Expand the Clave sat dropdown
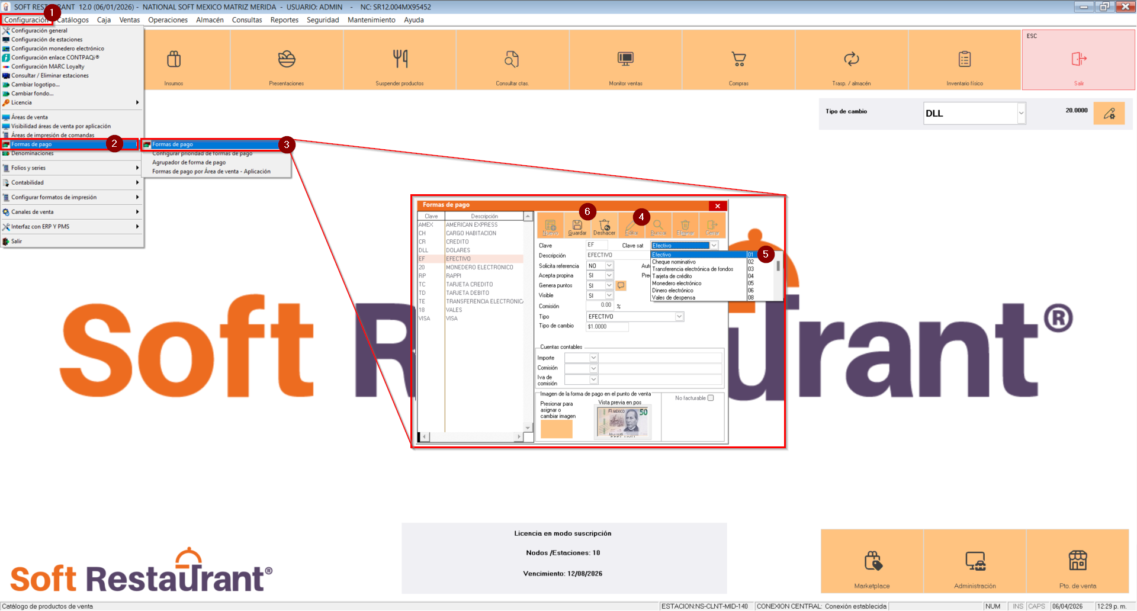This screenshot has height=611, width=1137. 714,245
